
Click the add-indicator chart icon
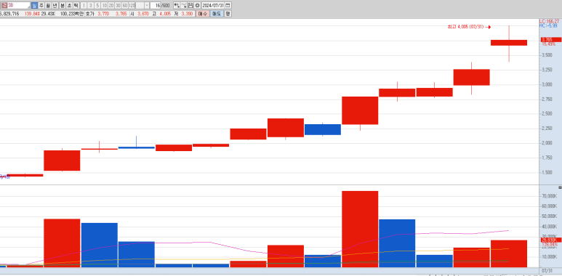(177, 5)
